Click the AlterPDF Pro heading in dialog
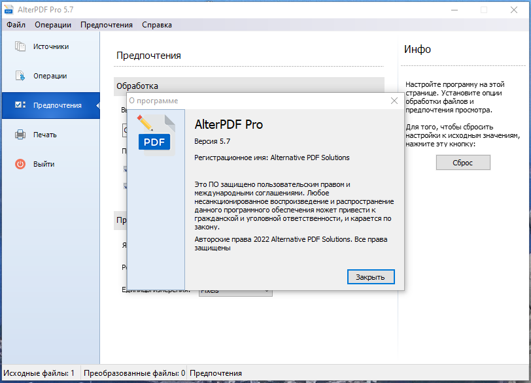Screen dimensions: 531x383 (229, 125)
